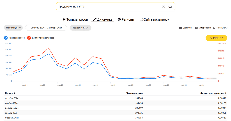Screen dimensions: 231x121
Task: Click the share value 0,00237
Action: click(222, 108)
